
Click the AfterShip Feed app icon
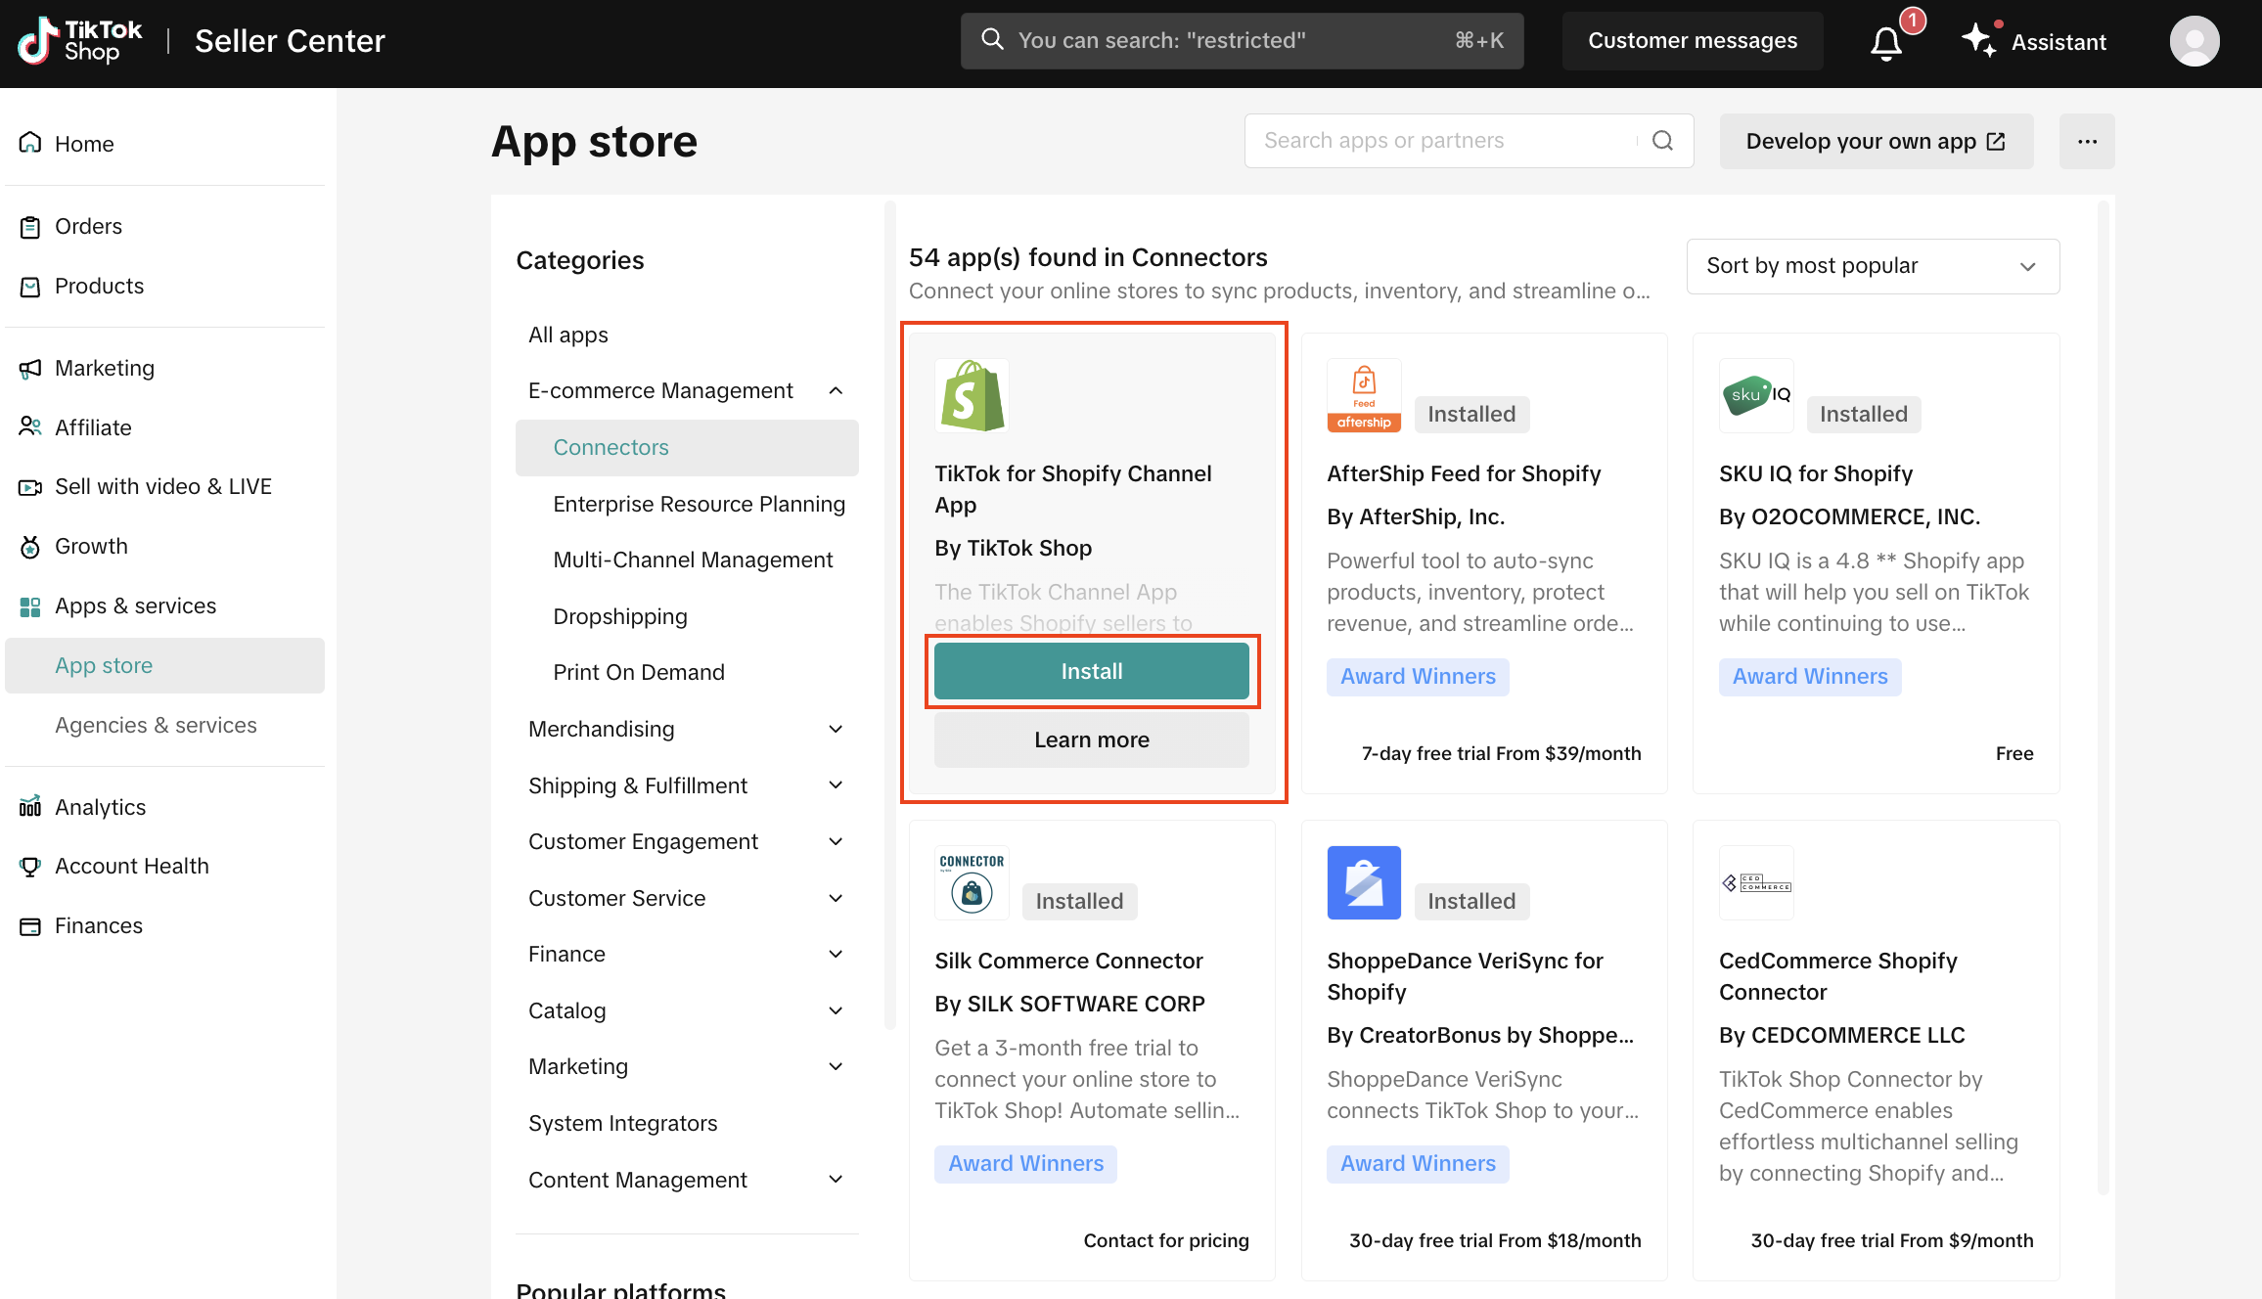[1364, 395]
